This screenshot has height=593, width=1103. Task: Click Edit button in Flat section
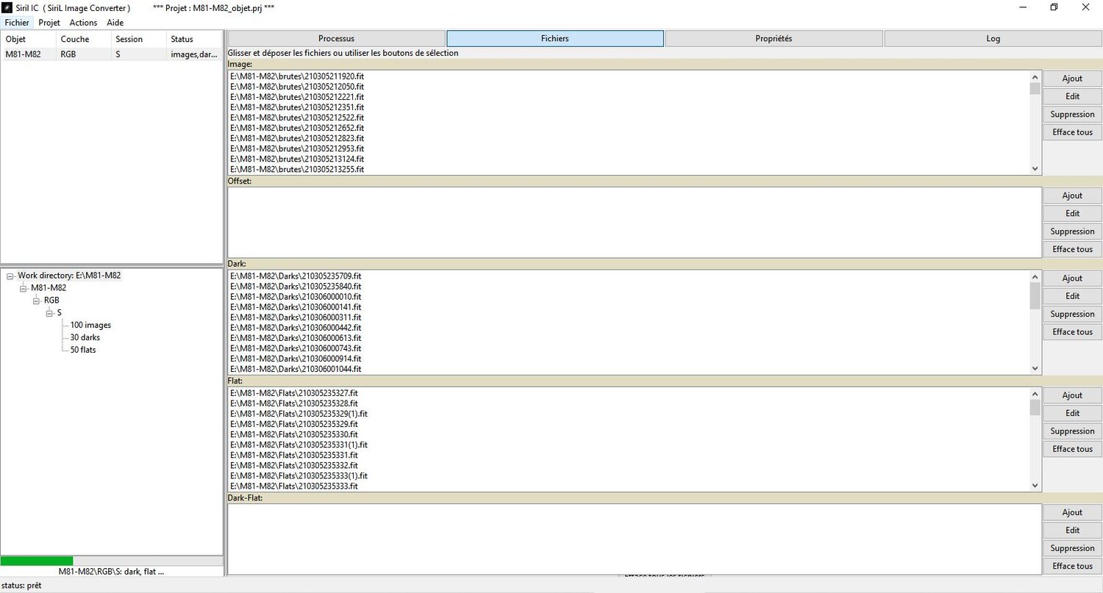coord(1072,413)
